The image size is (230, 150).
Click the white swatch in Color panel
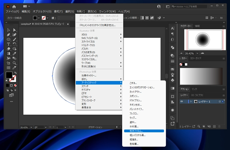[186, 65]
